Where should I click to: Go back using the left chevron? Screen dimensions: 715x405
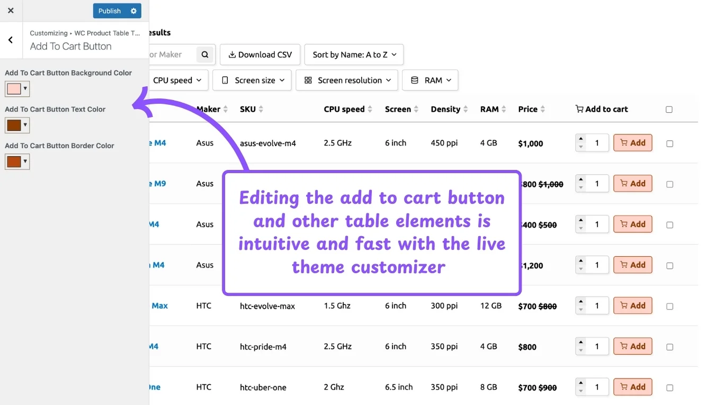[x=11, y=40]
